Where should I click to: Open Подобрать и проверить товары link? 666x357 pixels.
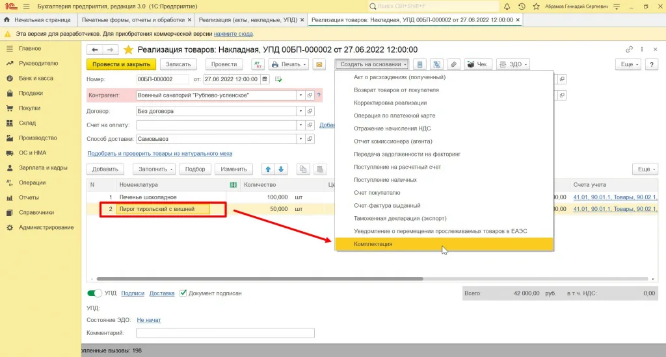[x=160, y=153]
